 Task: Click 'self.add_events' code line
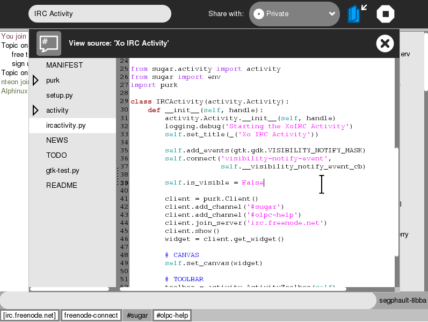265,150
